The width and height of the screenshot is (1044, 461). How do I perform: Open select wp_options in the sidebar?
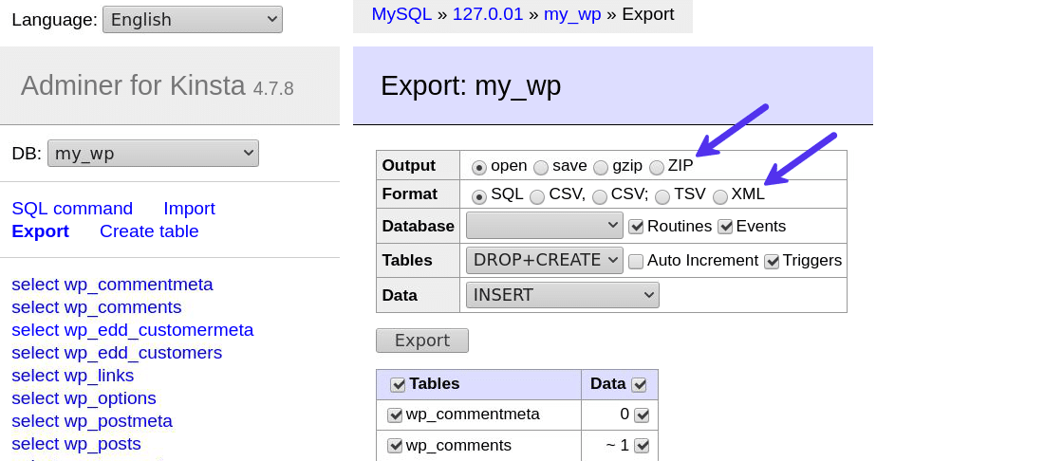tap(84, 398)
